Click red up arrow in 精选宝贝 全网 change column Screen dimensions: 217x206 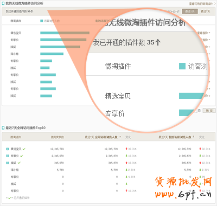[126, 149]
